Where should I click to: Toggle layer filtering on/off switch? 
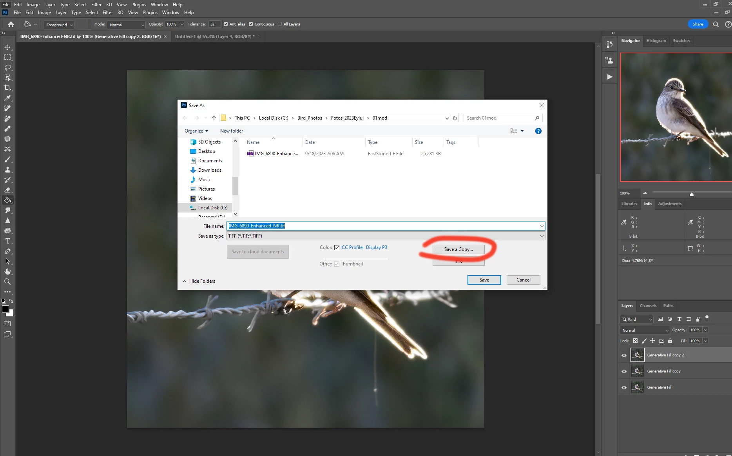(x=707, y=318)
